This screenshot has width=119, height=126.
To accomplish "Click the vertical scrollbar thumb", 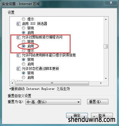I will (106, 46).
